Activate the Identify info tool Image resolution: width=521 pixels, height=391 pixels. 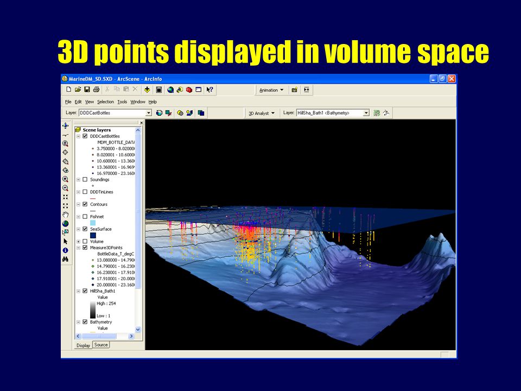pos(66,250)
